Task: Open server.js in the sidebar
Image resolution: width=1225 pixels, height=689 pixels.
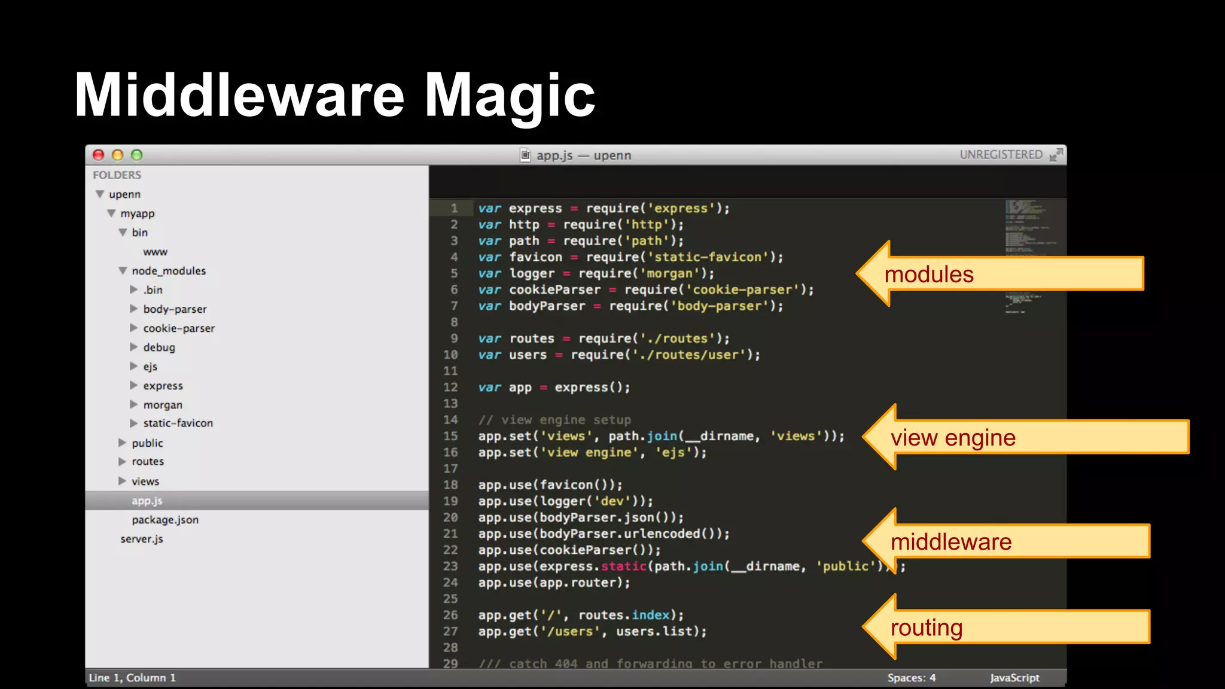Action: coord(142,539)
